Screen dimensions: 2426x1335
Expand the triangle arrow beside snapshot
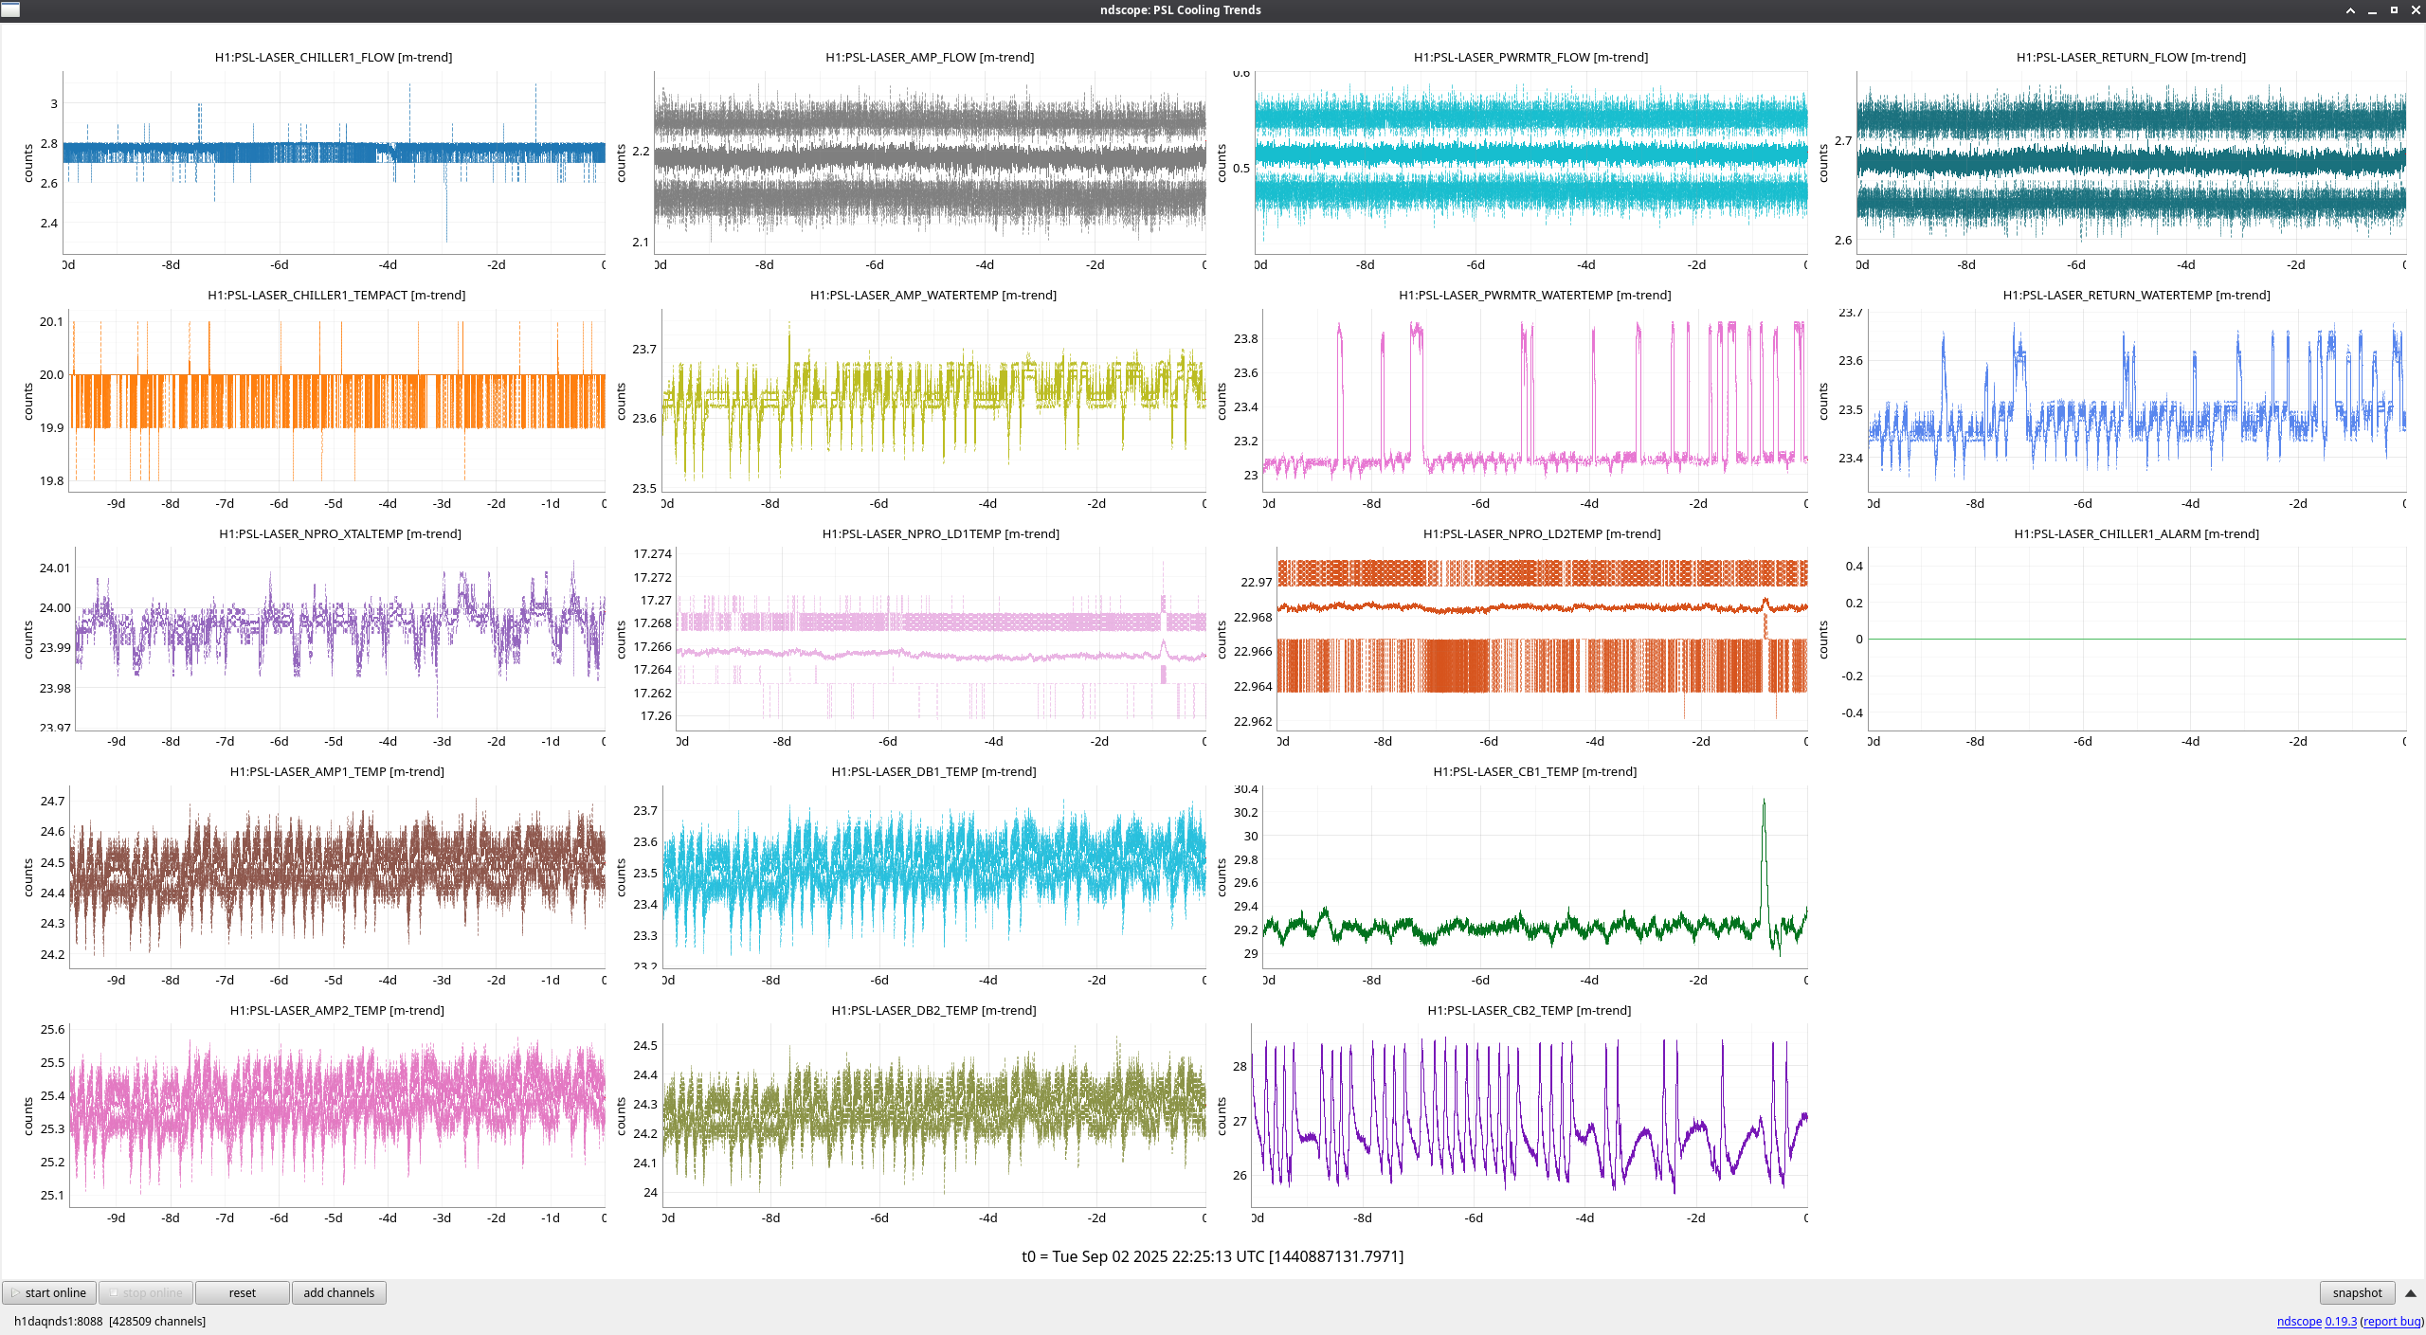2410,1293
